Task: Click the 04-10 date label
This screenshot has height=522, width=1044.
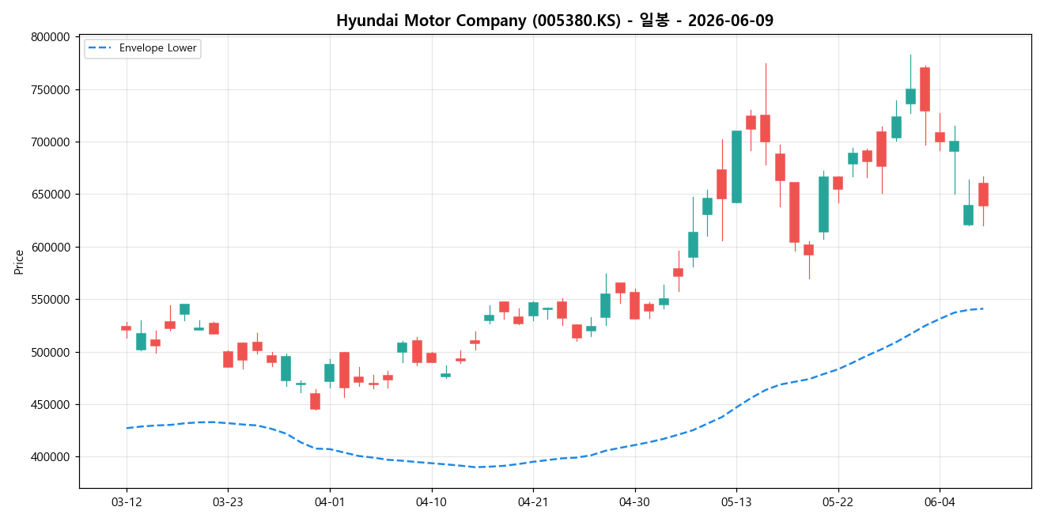Action: pos(431,501)
